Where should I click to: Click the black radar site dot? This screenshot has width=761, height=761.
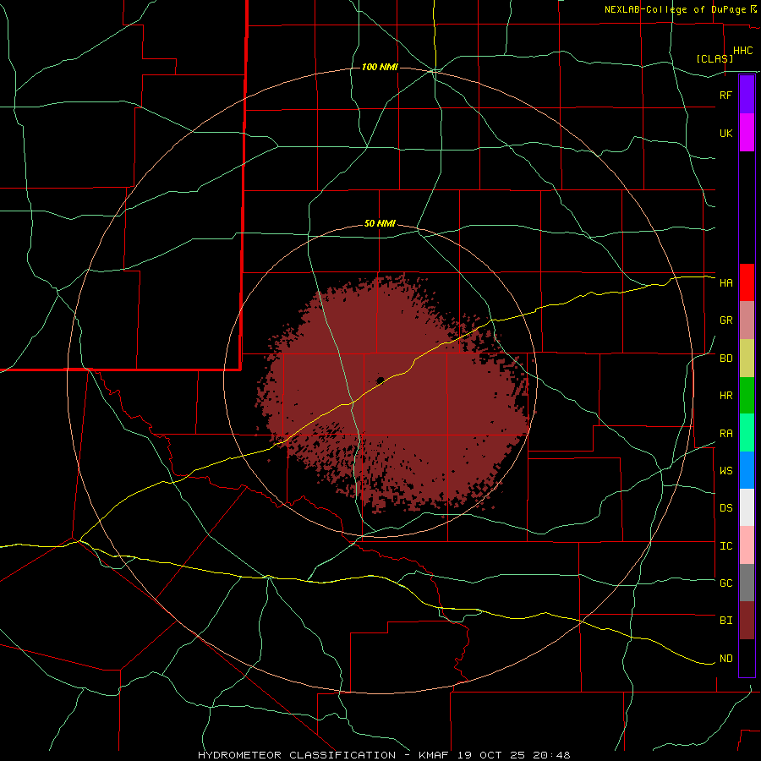tap(380, 380)
